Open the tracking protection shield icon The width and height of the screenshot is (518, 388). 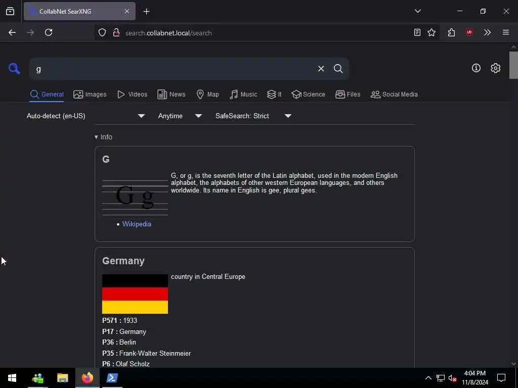102,32
